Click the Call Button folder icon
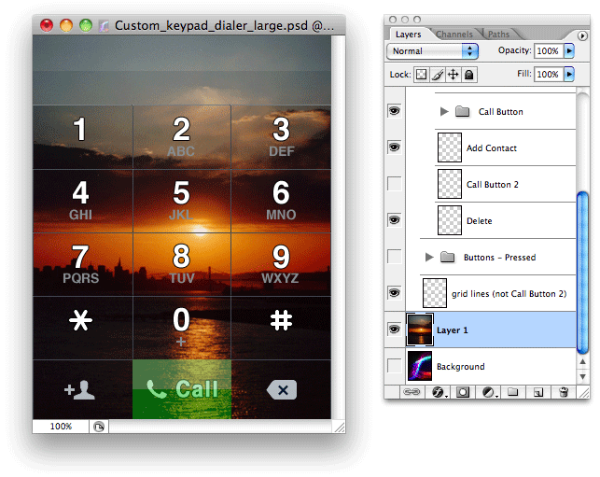This screenshot has height=477, width=600. (x=462, y=112)
